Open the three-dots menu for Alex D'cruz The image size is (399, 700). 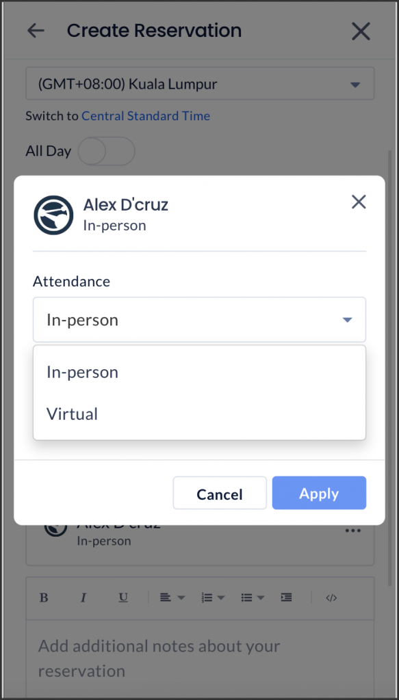pos(352,530)
